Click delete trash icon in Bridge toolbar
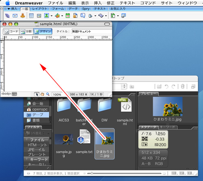Viewport: 203px width, 181px height. coord(183,86)
